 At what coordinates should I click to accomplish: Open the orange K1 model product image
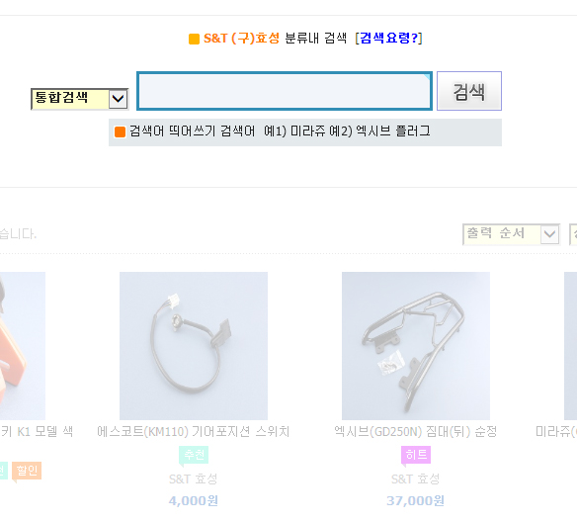[23, 346]
